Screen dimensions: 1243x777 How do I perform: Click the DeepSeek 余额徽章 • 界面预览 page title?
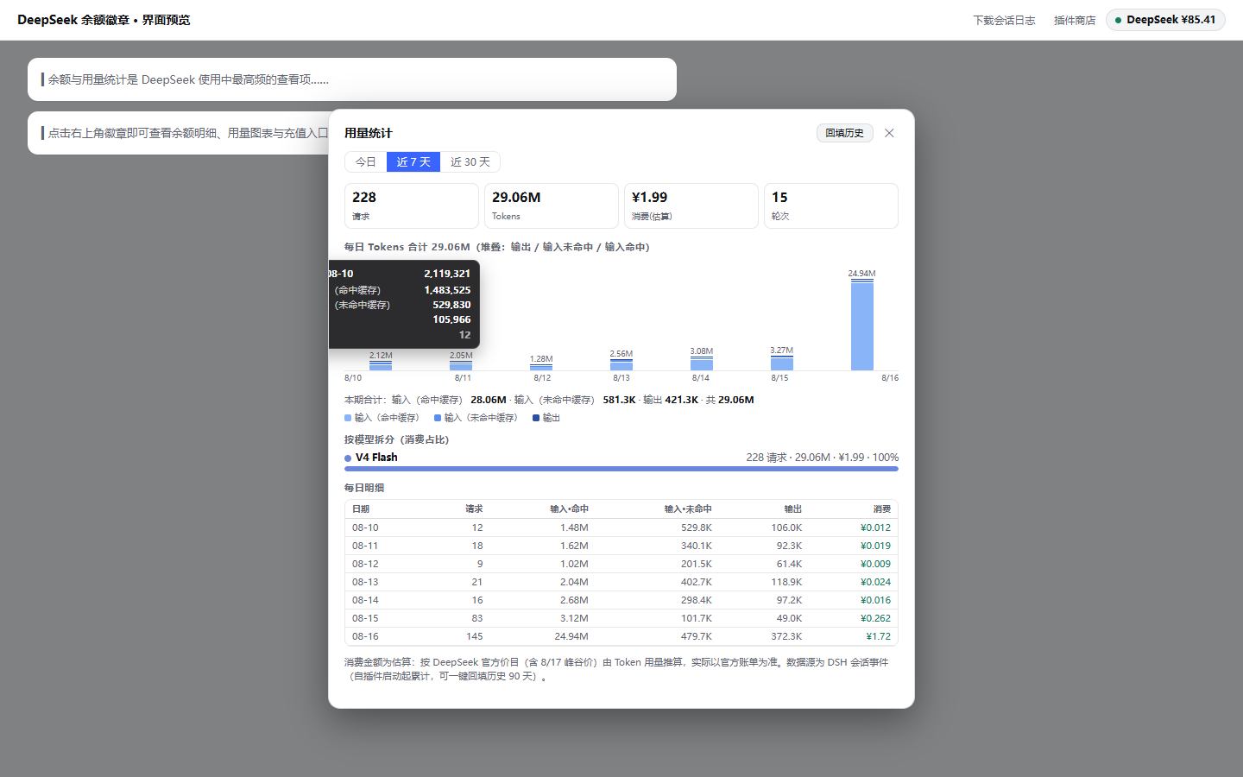[104, 20]
